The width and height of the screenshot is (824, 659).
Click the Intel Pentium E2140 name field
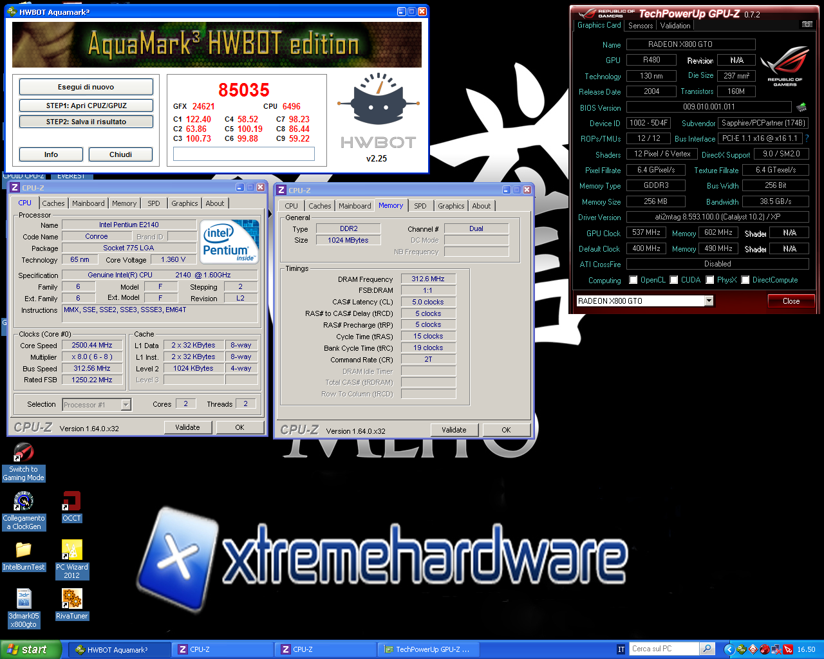129,225
